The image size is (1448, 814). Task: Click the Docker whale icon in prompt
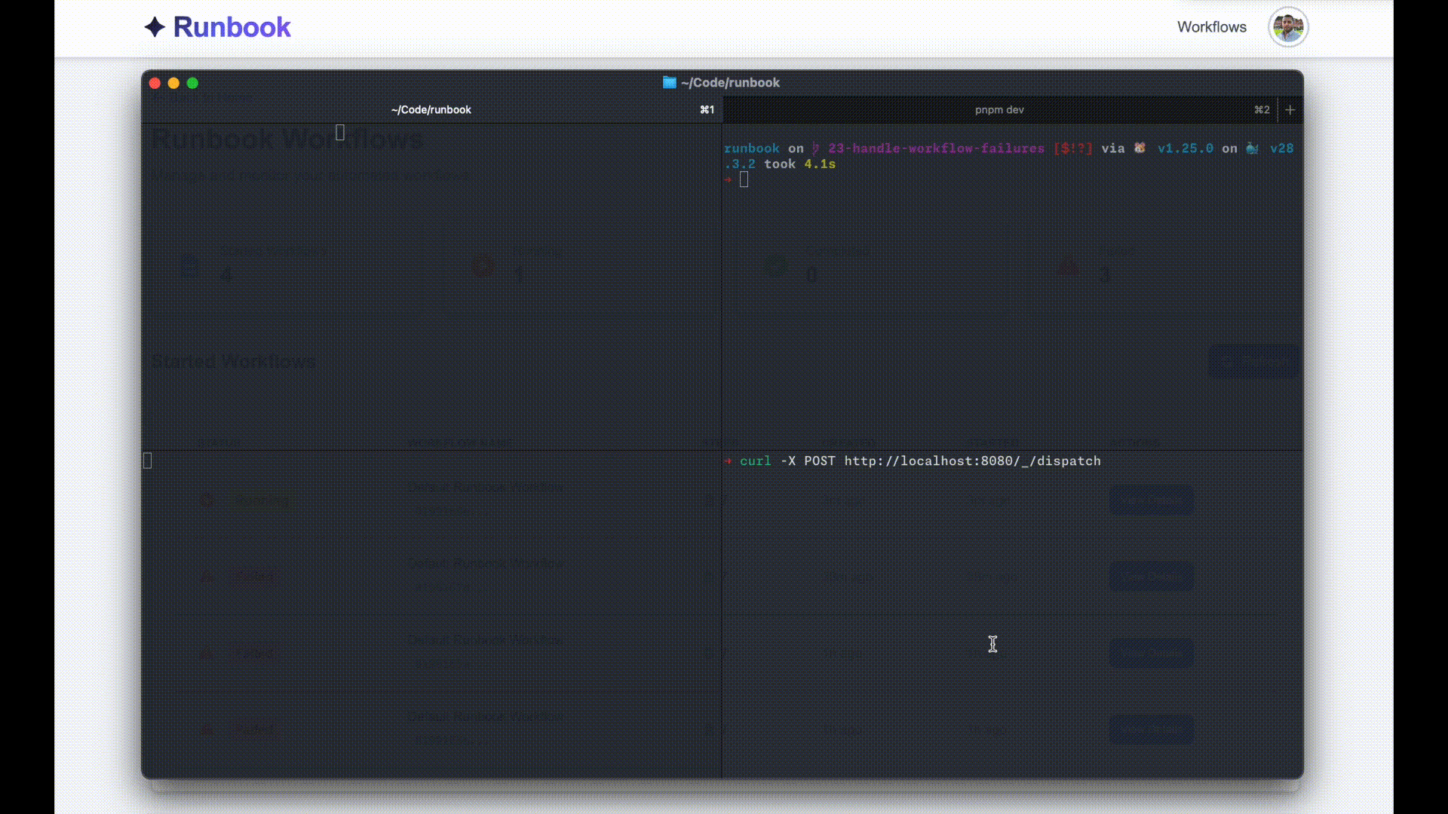click(x=1252, y=148)
